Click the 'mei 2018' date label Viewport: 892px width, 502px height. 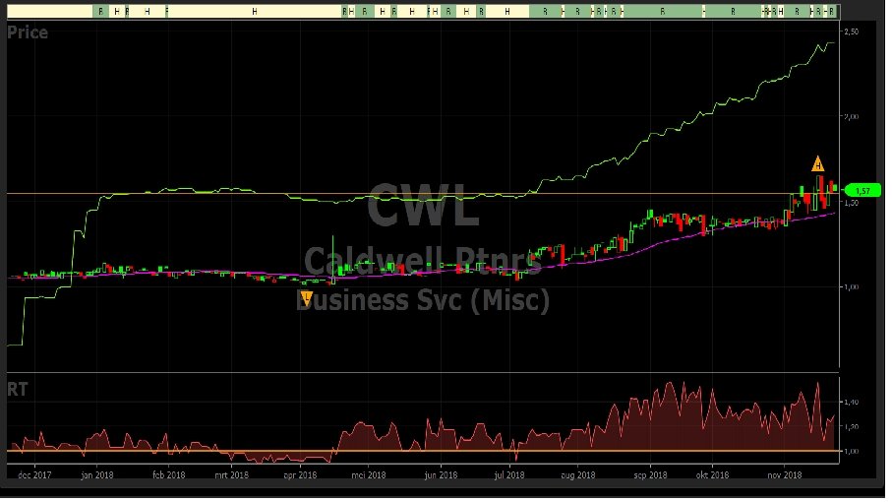coord(368,474)
